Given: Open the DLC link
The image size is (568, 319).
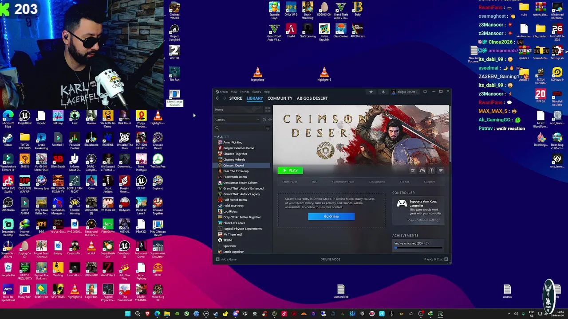Looking at the screenshot, I should tap(315, 182).
